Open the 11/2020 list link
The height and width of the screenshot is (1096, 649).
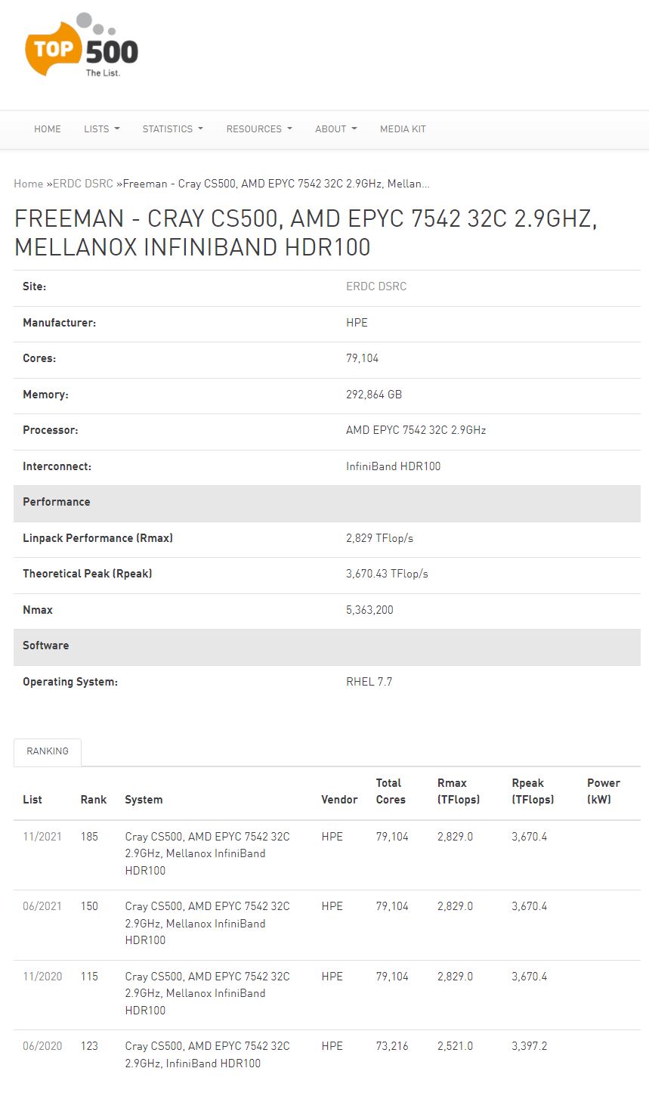point(42,977)
